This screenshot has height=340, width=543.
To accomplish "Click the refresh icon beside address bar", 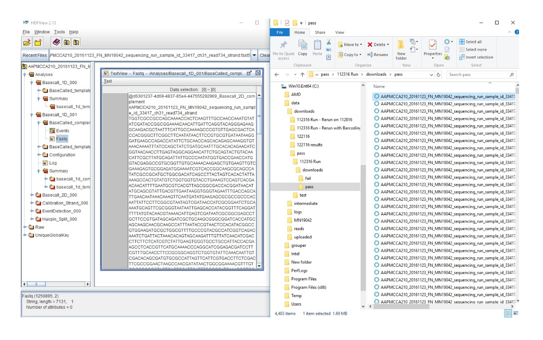I will coord(439,75).
